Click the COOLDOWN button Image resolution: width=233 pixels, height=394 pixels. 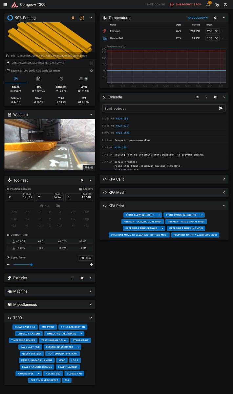point(198,18)
